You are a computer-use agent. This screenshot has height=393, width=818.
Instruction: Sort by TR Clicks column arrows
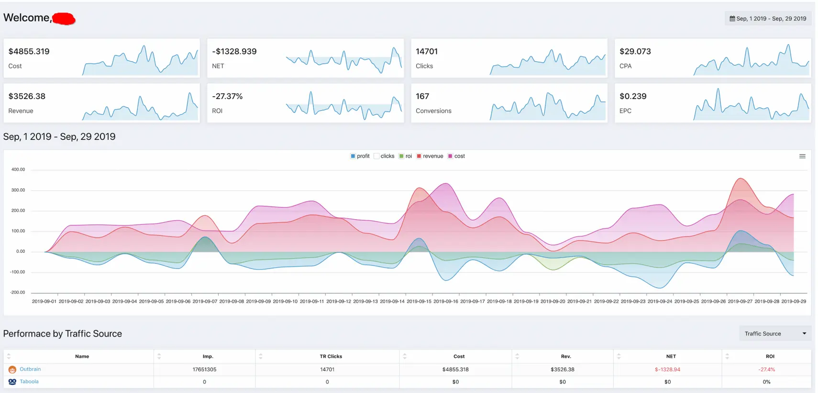coord(261,357)
